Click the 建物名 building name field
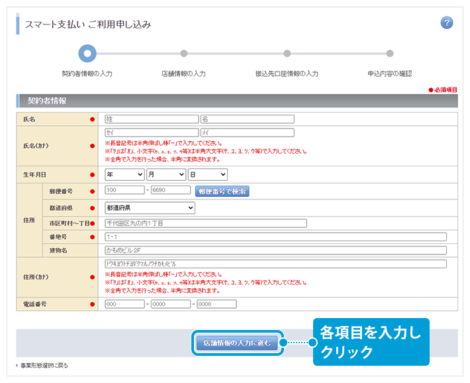This screenshot has width=470, height=383. 275,250
